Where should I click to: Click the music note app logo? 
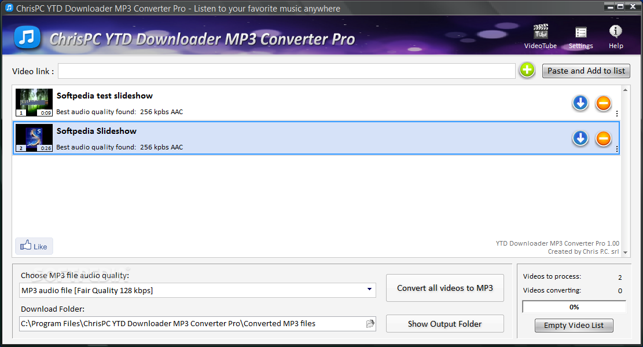point(27,38)
